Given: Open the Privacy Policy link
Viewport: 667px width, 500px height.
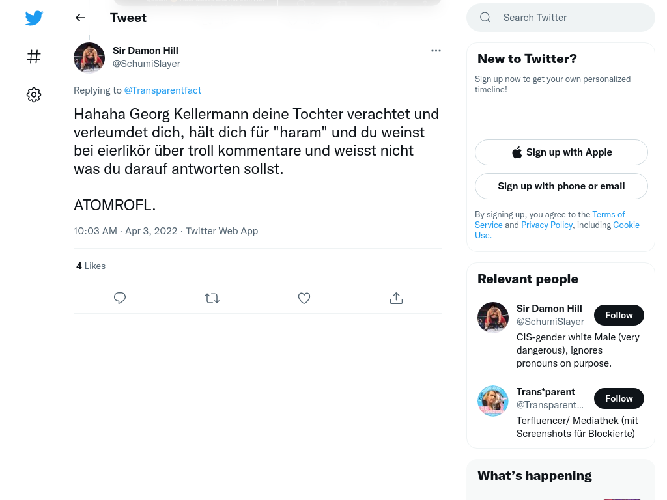Looking at the screenshot, I should point(546,225).
